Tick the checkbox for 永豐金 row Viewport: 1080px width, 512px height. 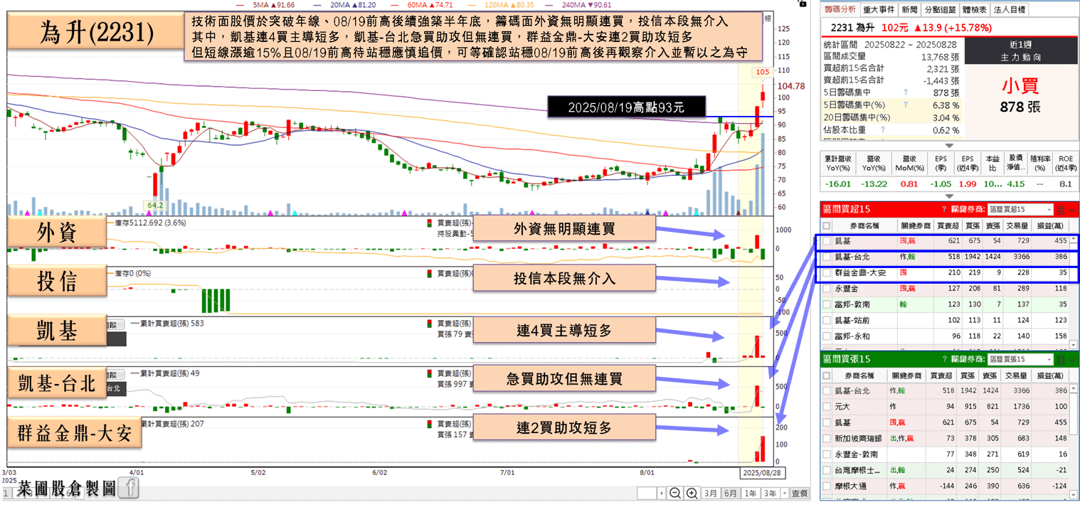[826, 289]
